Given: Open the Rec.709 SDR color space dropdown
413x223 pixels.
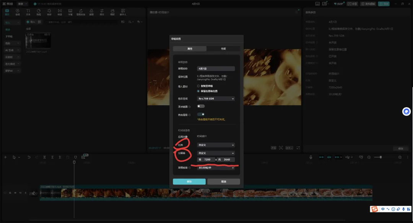Looking at the screenshot, I should (216, 98).
